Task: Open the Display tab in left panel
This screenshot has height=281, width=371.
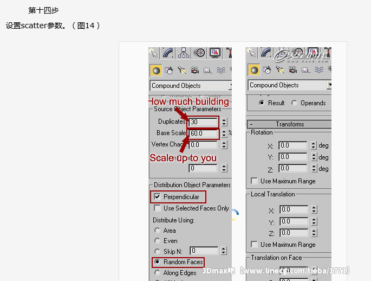Action: click(x=215, y=53)
